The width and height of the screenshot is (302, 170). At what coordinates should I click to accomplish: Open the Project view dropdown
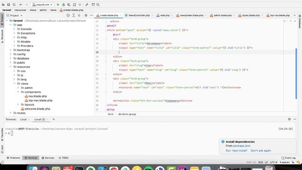[15, 16]
